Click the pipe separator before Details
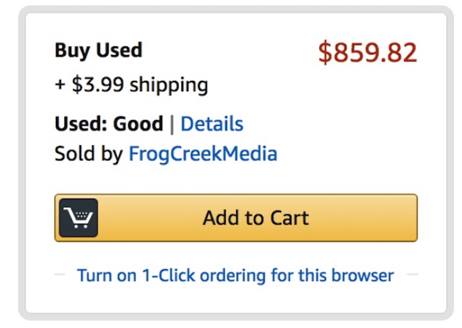Screen dimensions: 462x328 [x=172, y=124]
